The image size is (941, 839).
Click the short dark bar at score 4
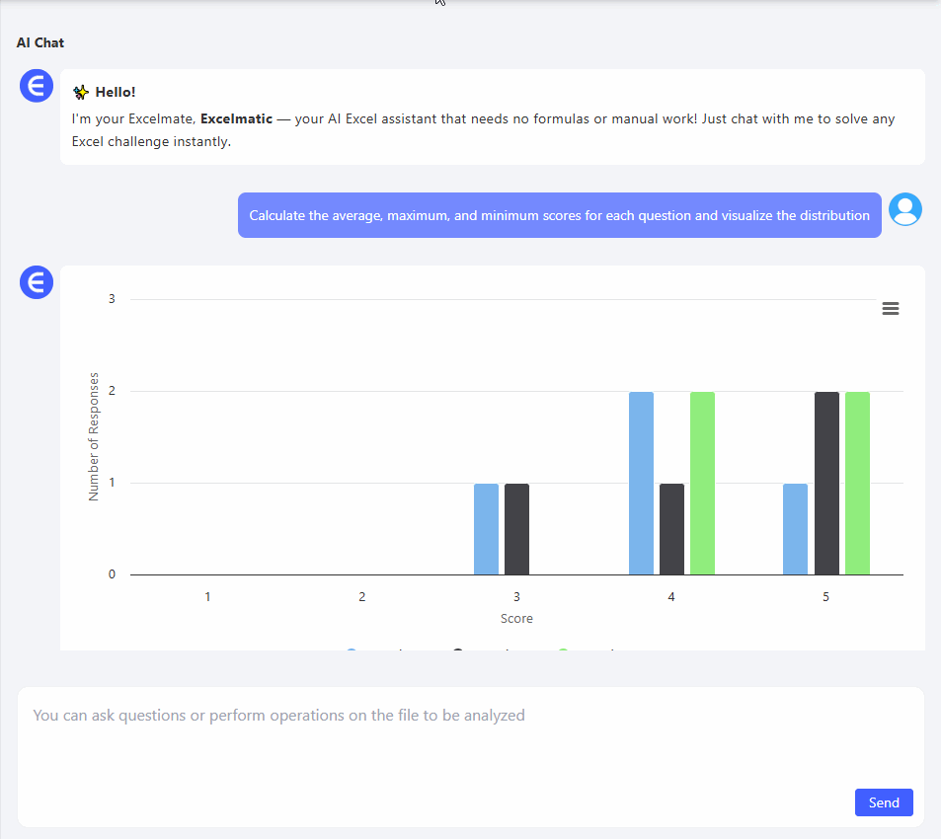[x=671, y=529]
